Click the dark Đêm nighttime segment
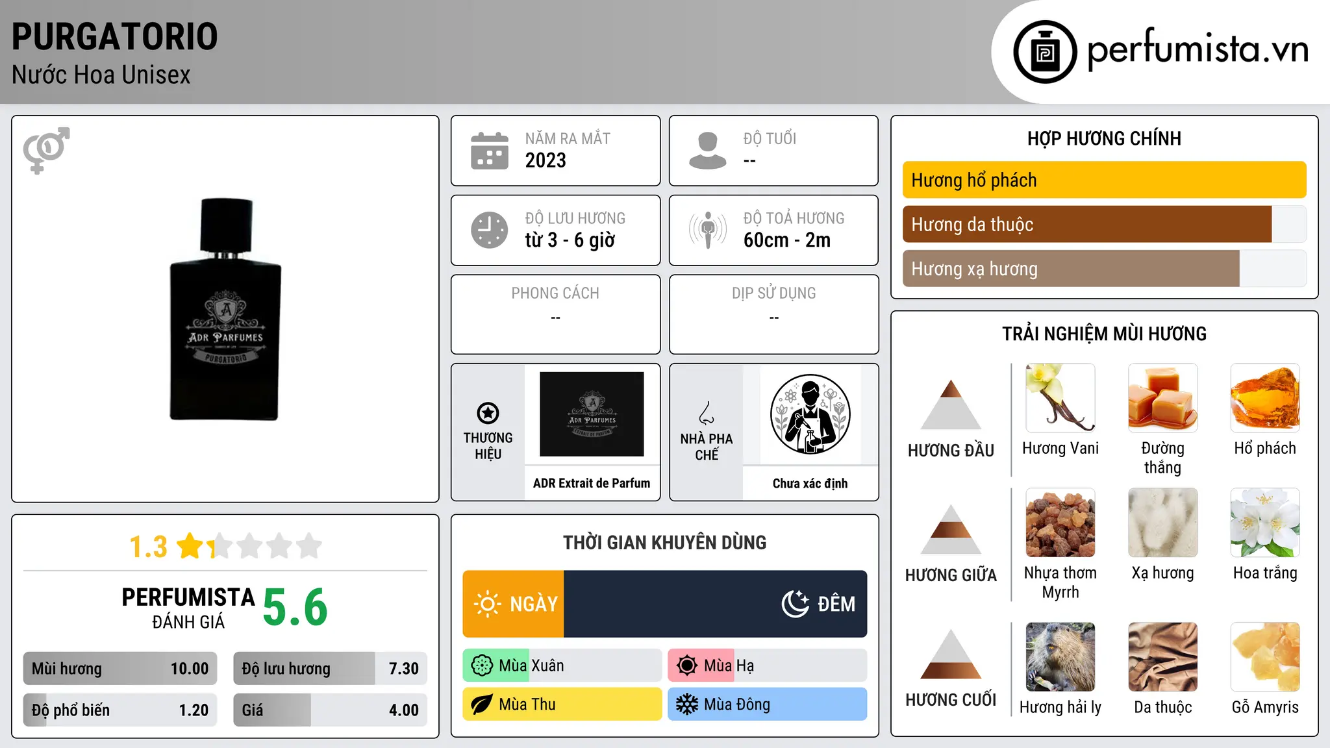Screen dimensions: 1330x748 click(x=716, y=604)
